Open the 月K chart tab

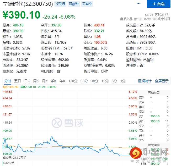coord(45,81)
